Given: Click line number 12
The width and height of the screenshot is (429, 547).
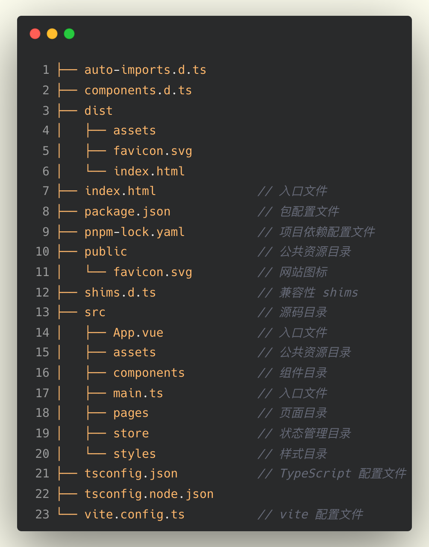Looking at the screenshot, I should [42, 292].
